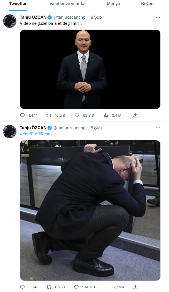Switch to Tweetler ve yanıtlar tab

[x=67, y=4]
